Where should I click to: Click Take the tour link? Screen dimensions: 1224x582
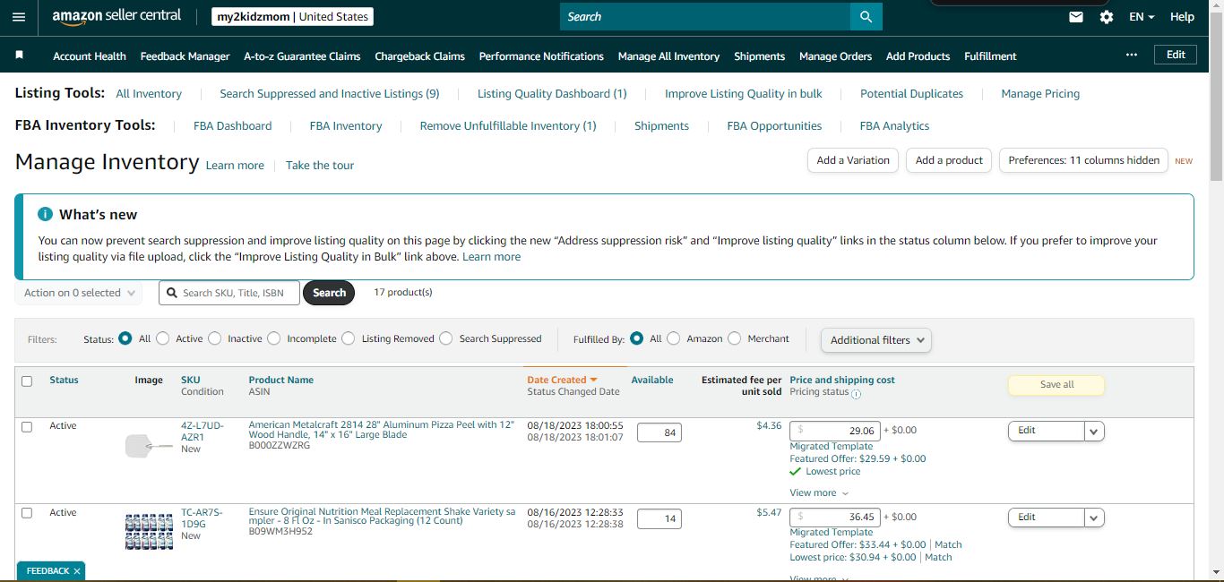[320, 165]
